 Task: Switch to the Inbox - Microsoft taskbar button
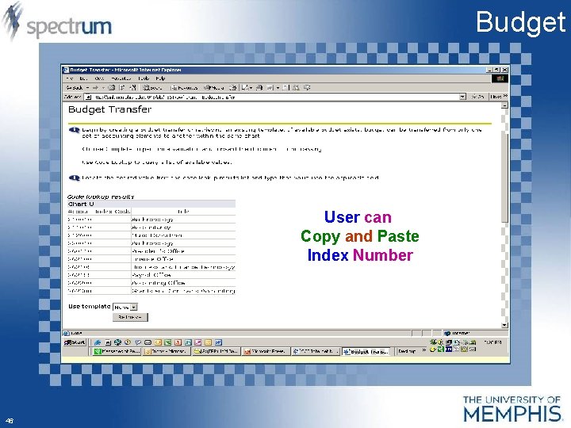[x=167, y=352]
